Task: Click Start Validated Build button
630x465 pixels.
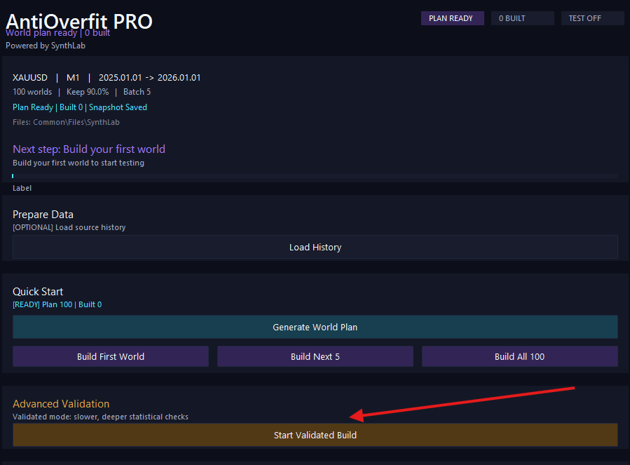Action: (x=315, y=435)
